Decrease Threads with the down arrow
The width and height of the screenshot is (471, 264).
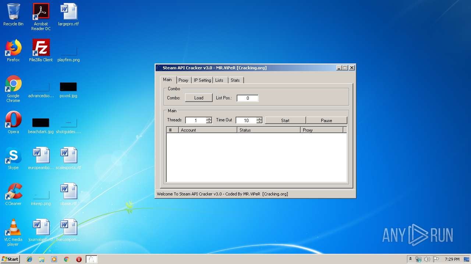tap(209, 122)
